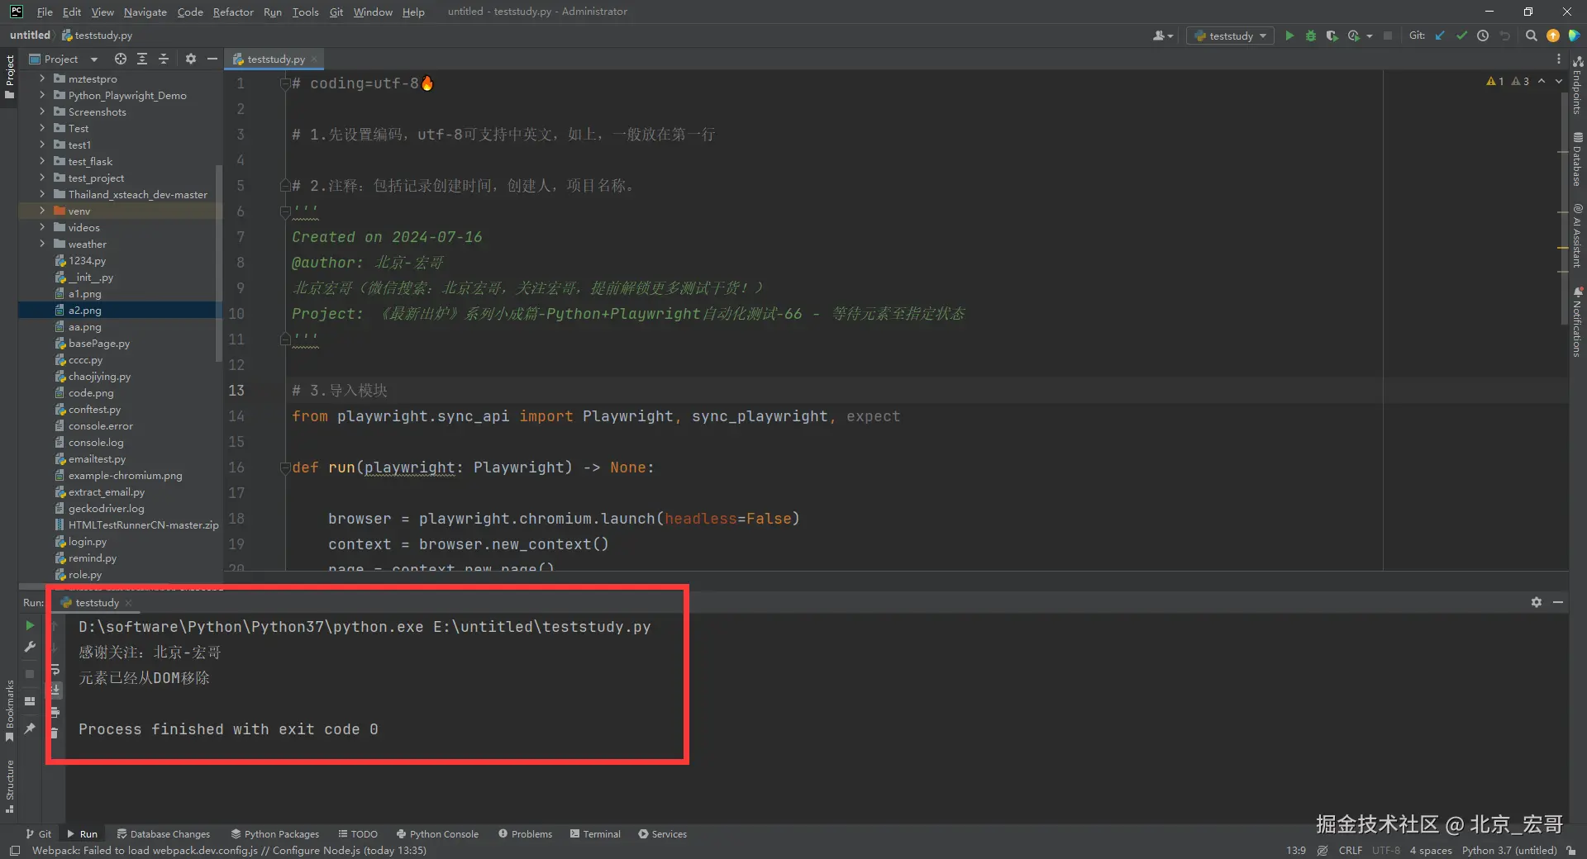Click CRLF line separator in status bar
Image resolution: width=1587 pixels, height=859 pixels.
(x=1351, y=850)
